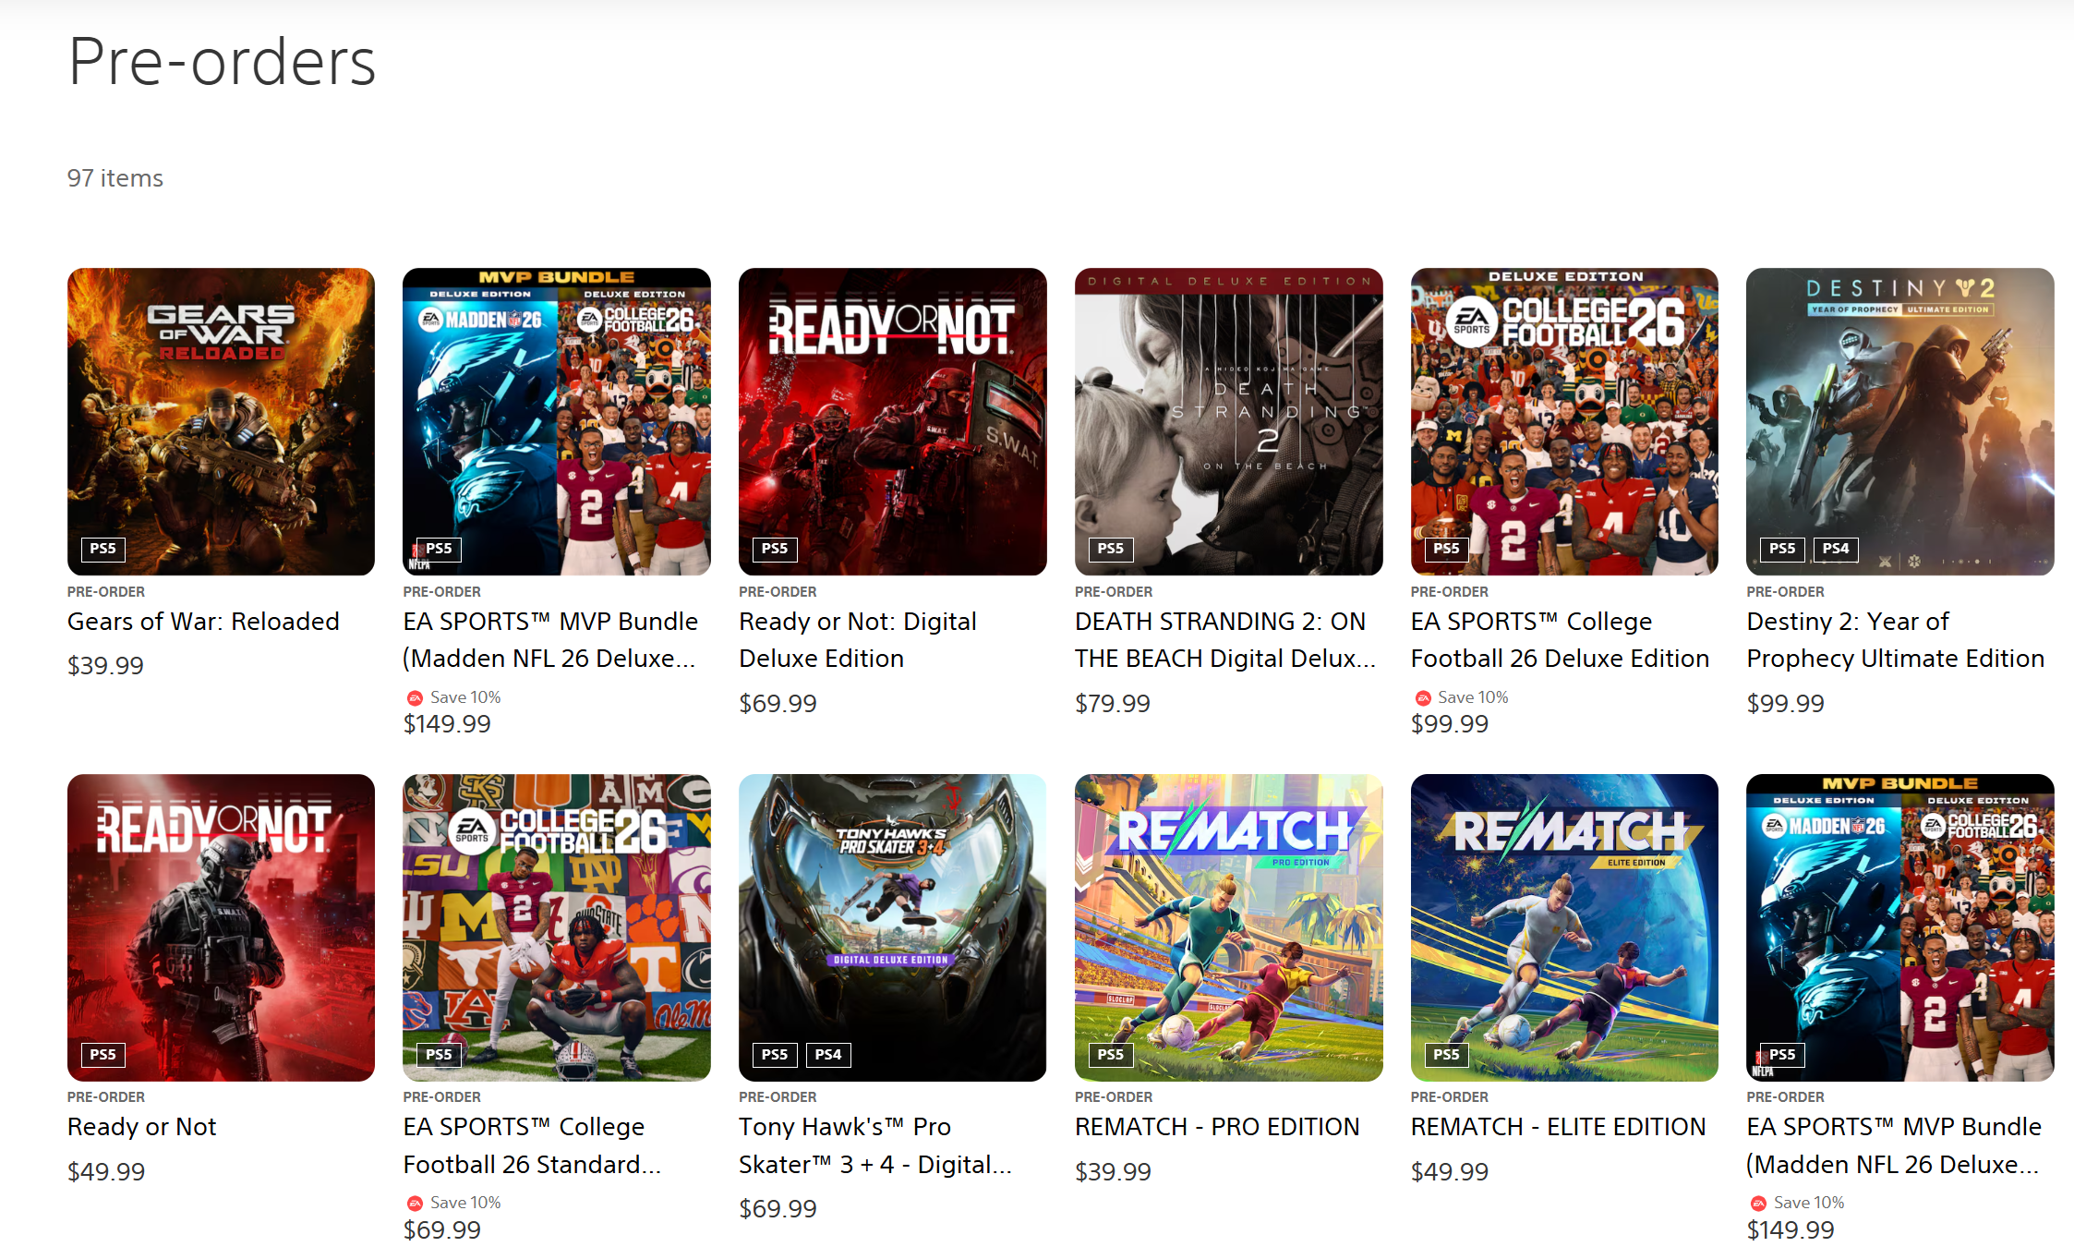Click the PS5 badge on Tony Hawk's Pro Skater cover
Screen dimensions: 2074x1259
[x=775, y=1055]
